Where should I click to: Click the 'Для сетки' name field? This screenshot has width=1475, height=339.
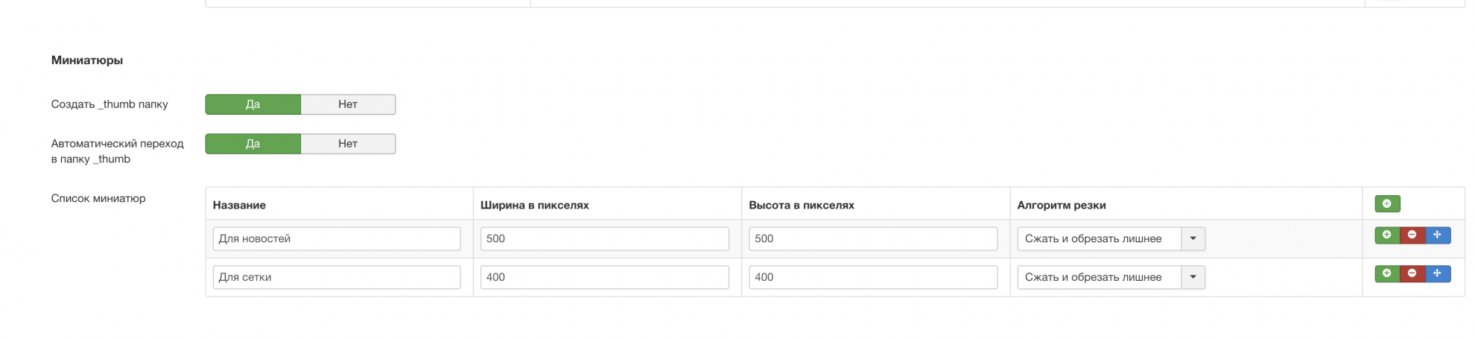click(336, 278)
